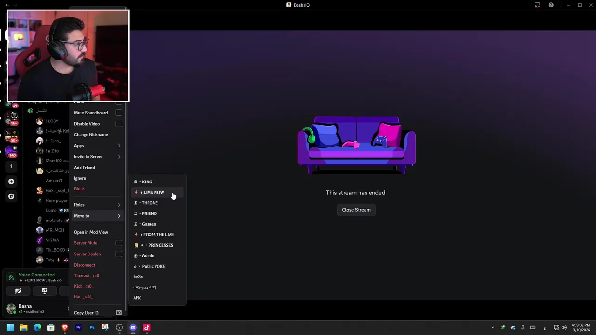Move user to PRINCESSES channel
The image size is (596, 335).
(157, 245)
